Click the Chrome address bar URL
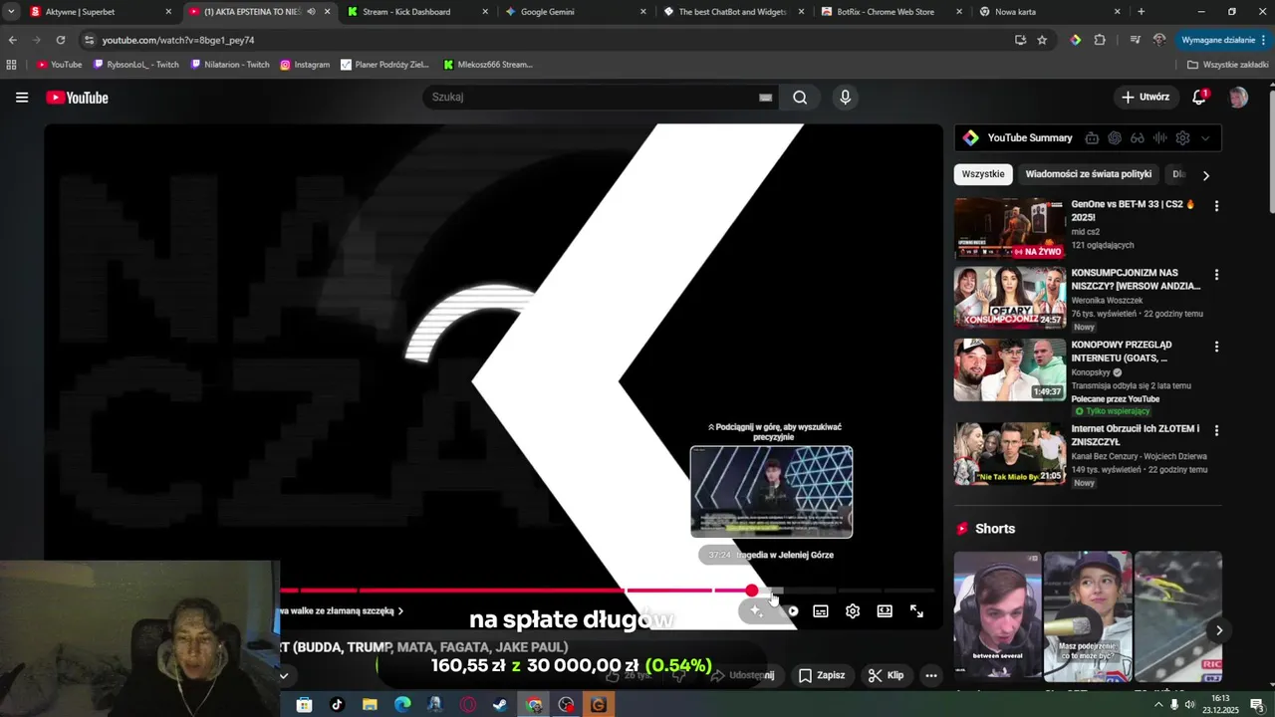This screenshot has width=1275, height=717. point(178,40)
